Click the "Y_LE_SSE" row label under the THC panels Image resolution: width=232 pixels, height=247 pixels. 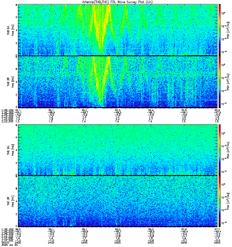(x=7, y=238)
